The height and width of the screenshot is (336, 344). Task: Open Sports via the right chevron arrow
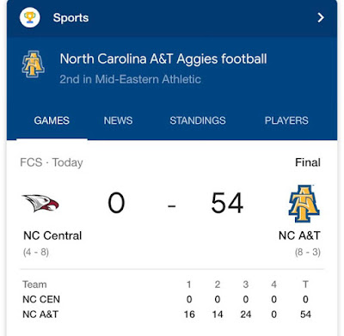[x=321, y=18]
